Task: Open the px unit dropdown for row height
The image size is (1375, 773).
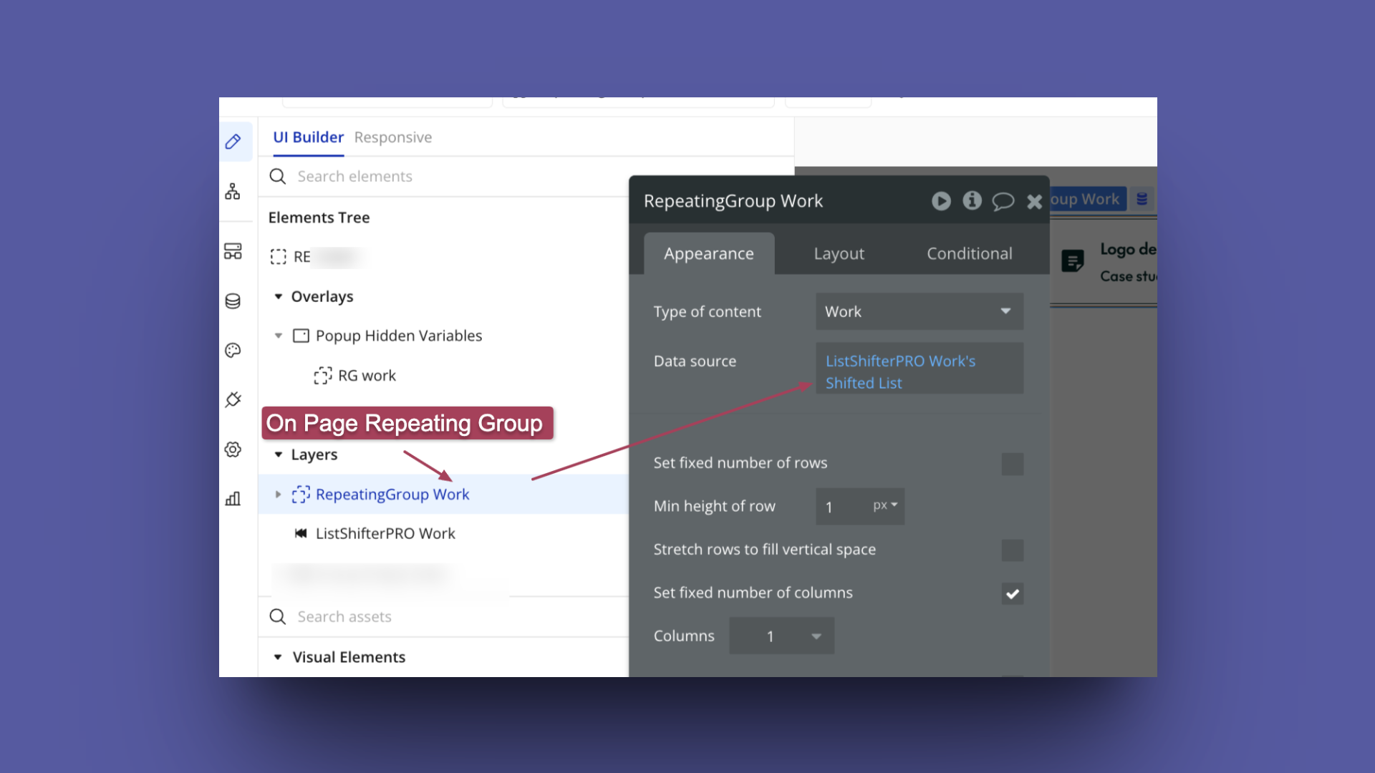Action: point(885,505)
